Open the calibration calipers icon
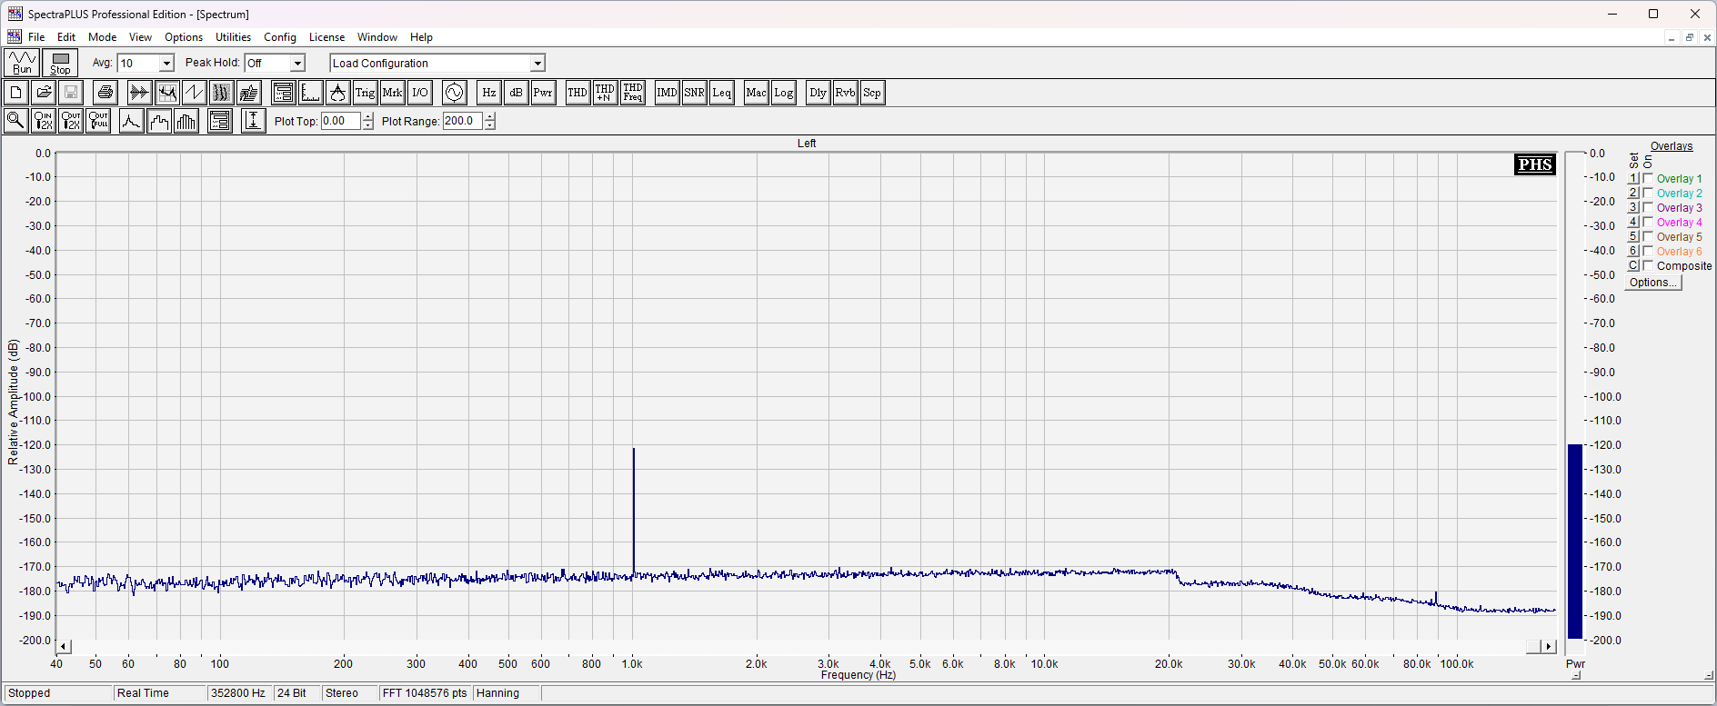This screenshot has width=1717, height=706. (x=338, y=93)
